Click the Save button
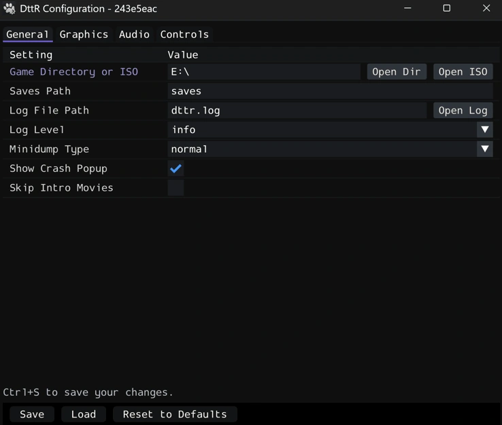502x425 pixels. 32,414
